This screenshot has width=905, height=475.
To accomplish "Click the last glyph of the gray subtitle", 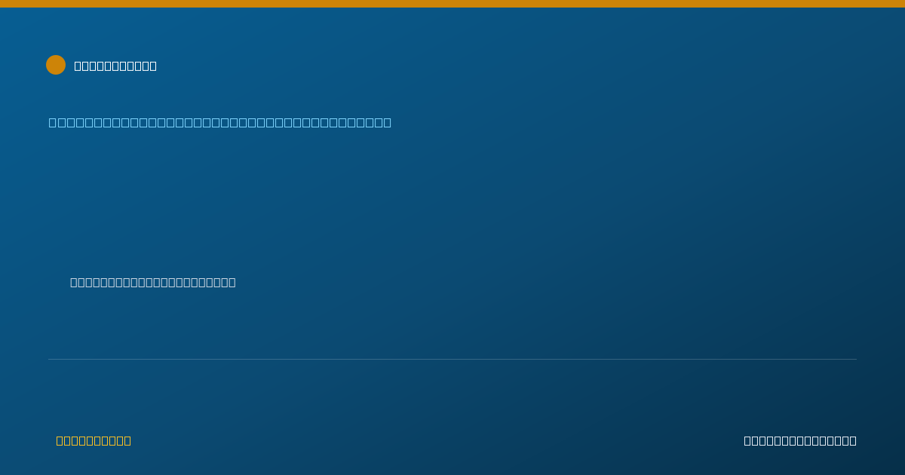I will 232,282.
